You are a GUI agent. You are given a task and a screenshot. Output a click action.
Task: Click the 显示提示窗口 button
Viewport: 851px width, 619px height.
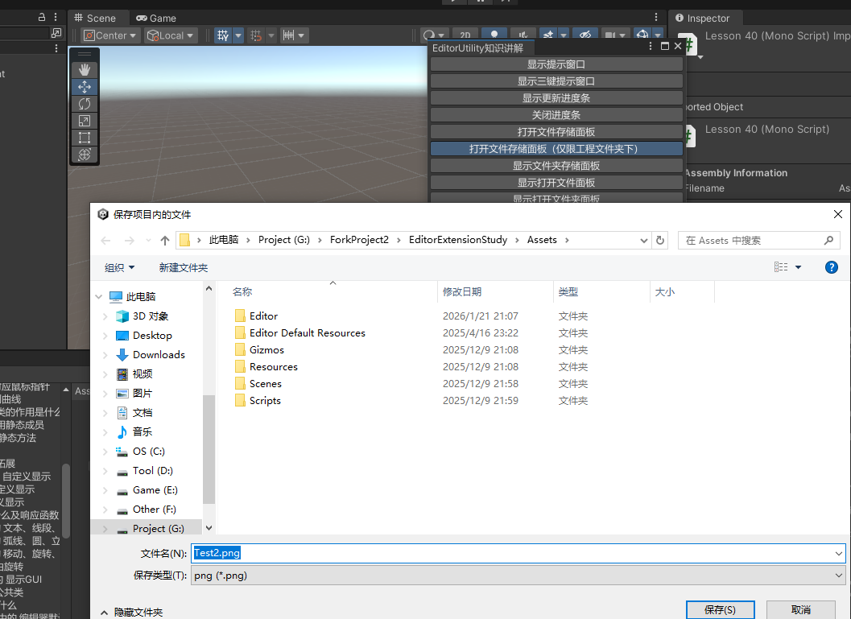click(x=556, y=64)
